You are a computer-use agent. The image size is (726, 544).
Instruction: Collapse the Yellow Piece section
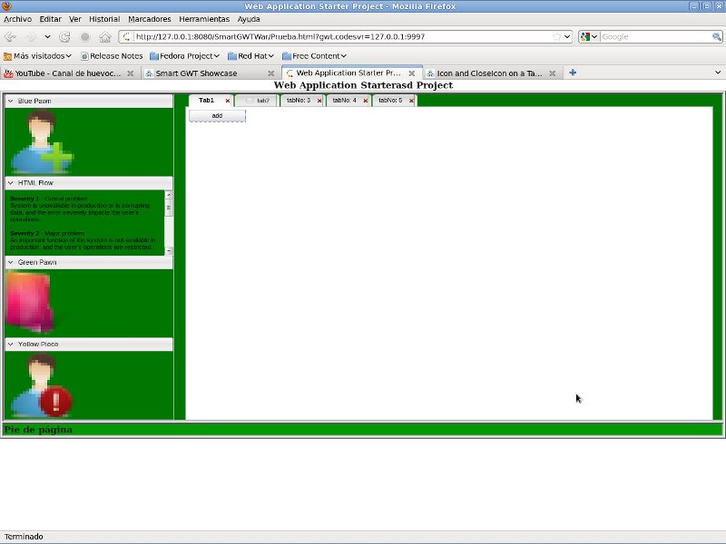[11, 345]
